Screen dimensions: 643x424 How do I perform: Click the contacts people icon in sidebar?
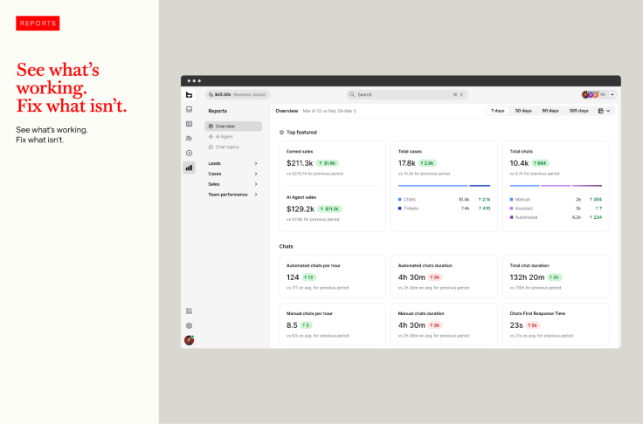coord(189,139)
